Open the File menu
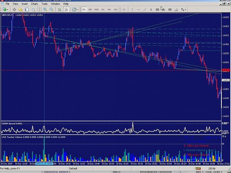 [7, 4]
